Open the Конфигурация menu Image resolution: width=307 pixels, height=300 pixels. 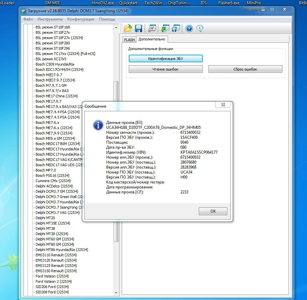(81, 19)
